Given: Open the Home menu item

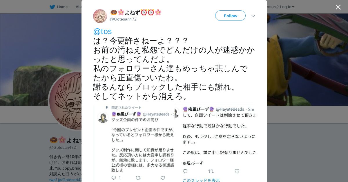Looking at the screenshot, I should coord(62,7).
